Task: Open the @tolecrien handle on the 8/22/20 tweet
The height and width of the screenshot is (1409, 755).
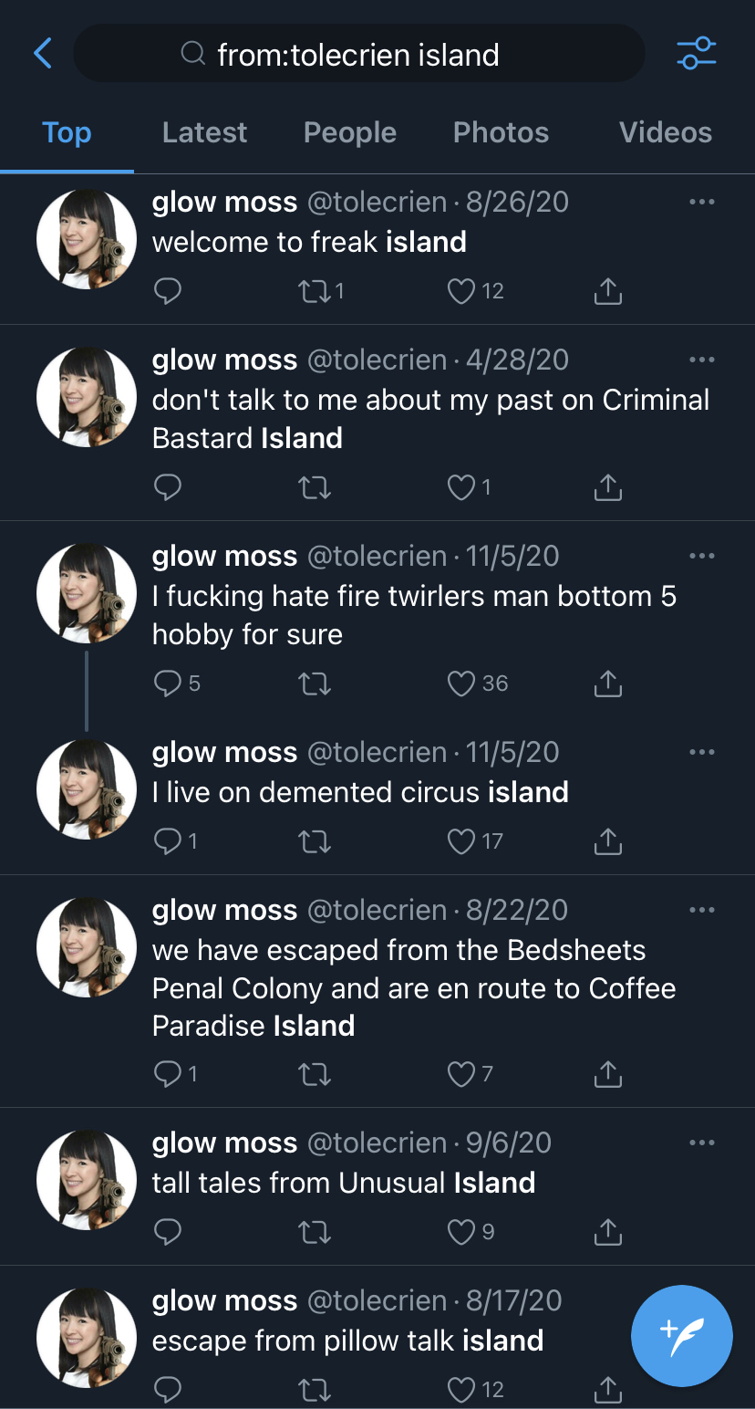Action: pos(377,910)
